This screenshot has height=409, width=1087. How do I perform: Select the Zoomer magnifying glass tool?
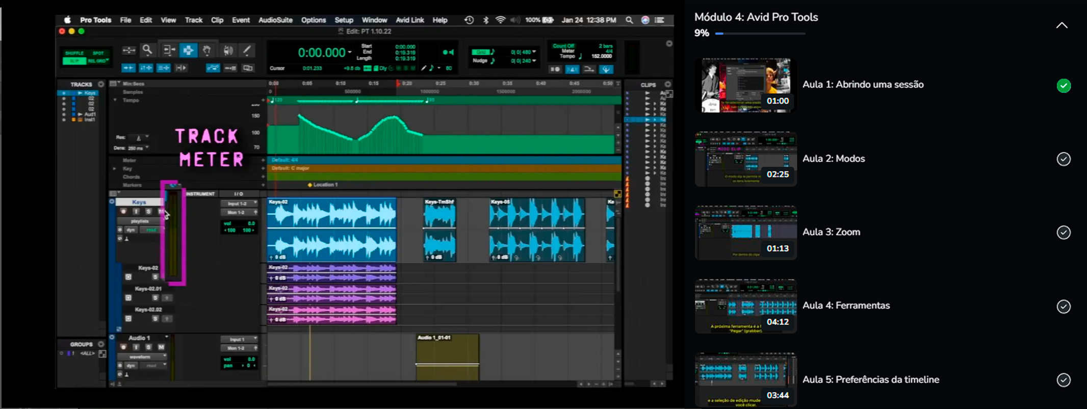147,50
